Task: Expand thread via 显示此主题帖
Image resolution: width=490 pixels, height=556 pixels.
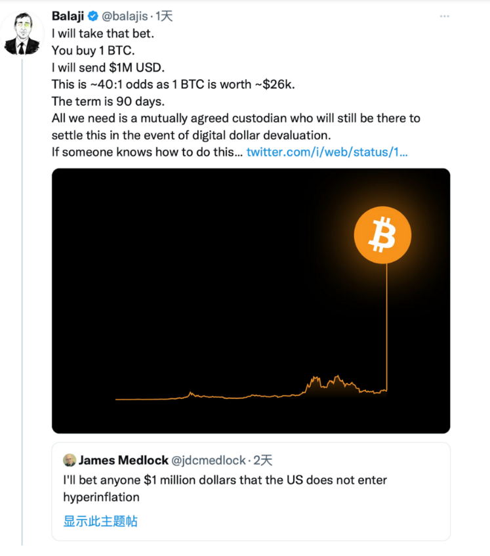Action: click(x=100, y=521)
